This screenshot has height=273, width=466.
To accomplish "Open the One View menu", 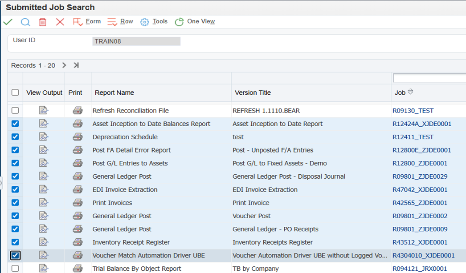I will click(x=195, y=22).
